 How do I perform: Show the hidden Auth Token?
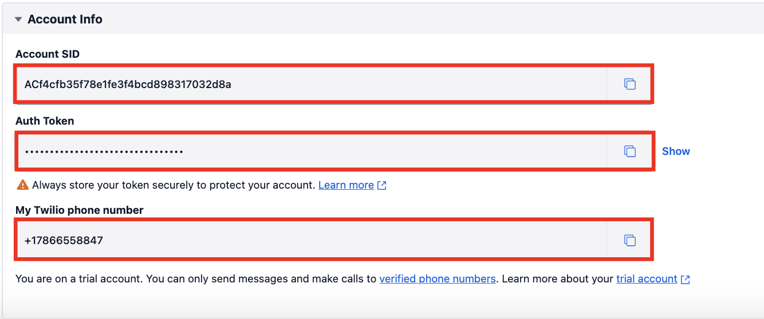(x=676, y=151)
